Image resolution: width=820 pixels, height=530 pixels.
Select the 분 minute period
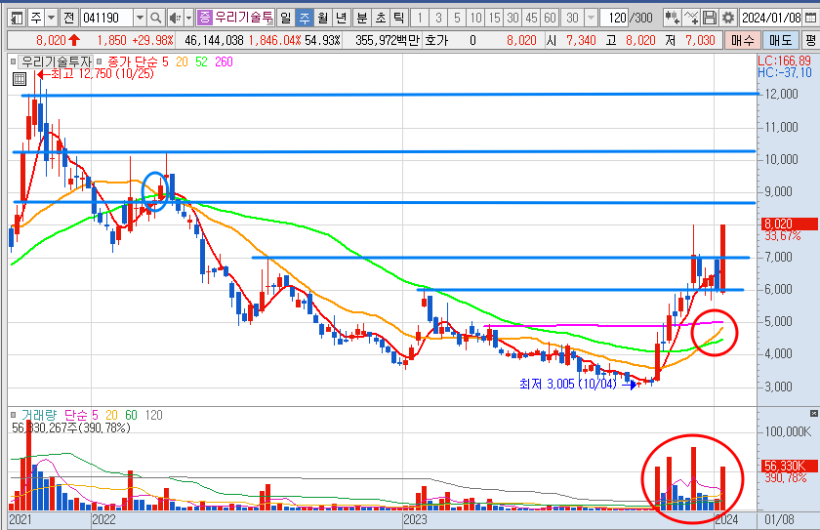[x=362, y=19]
